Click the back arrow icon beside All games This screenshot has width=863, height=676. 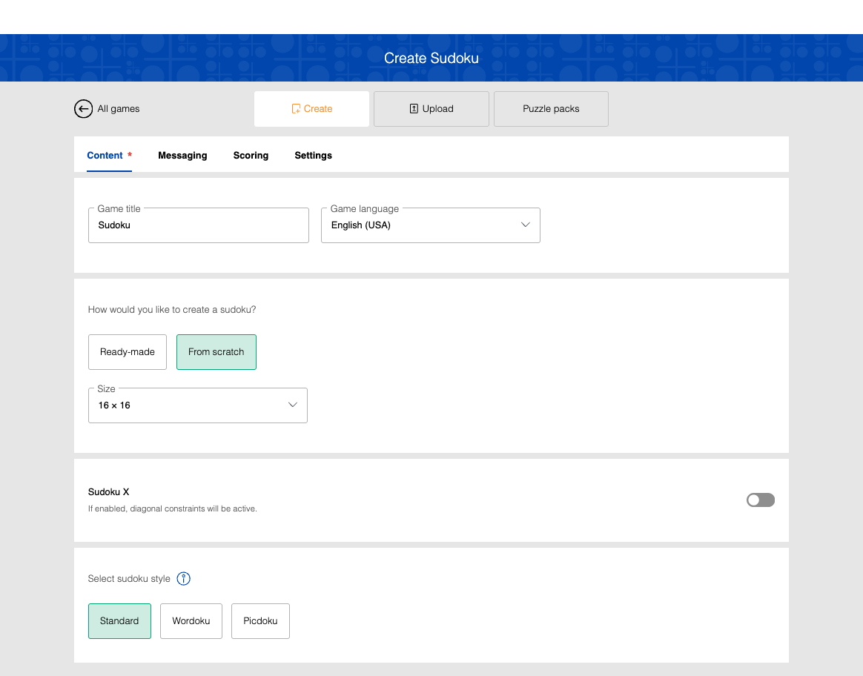[x=83, y=109]
